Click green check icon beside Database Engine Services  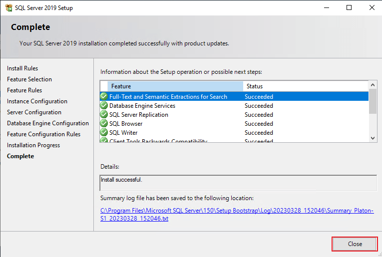point(104,106)
